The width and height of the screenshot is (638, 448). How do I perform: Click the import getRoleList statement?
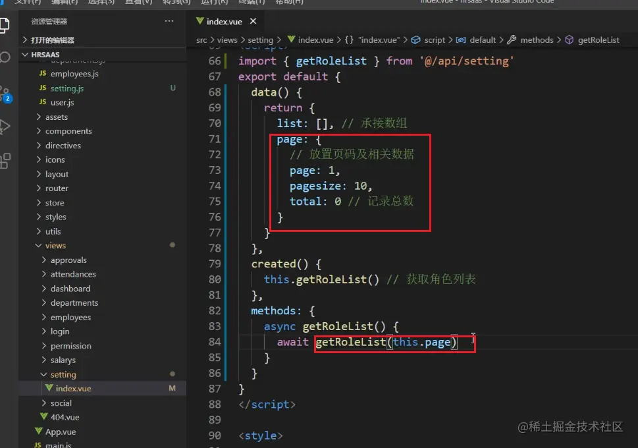point(376,61)
